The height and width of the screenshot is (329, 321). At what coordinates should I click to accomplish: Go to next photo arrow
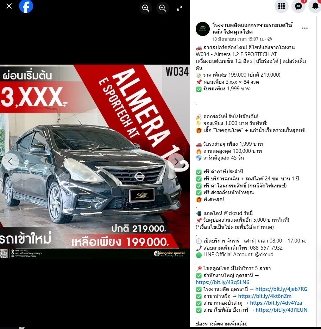176,162
